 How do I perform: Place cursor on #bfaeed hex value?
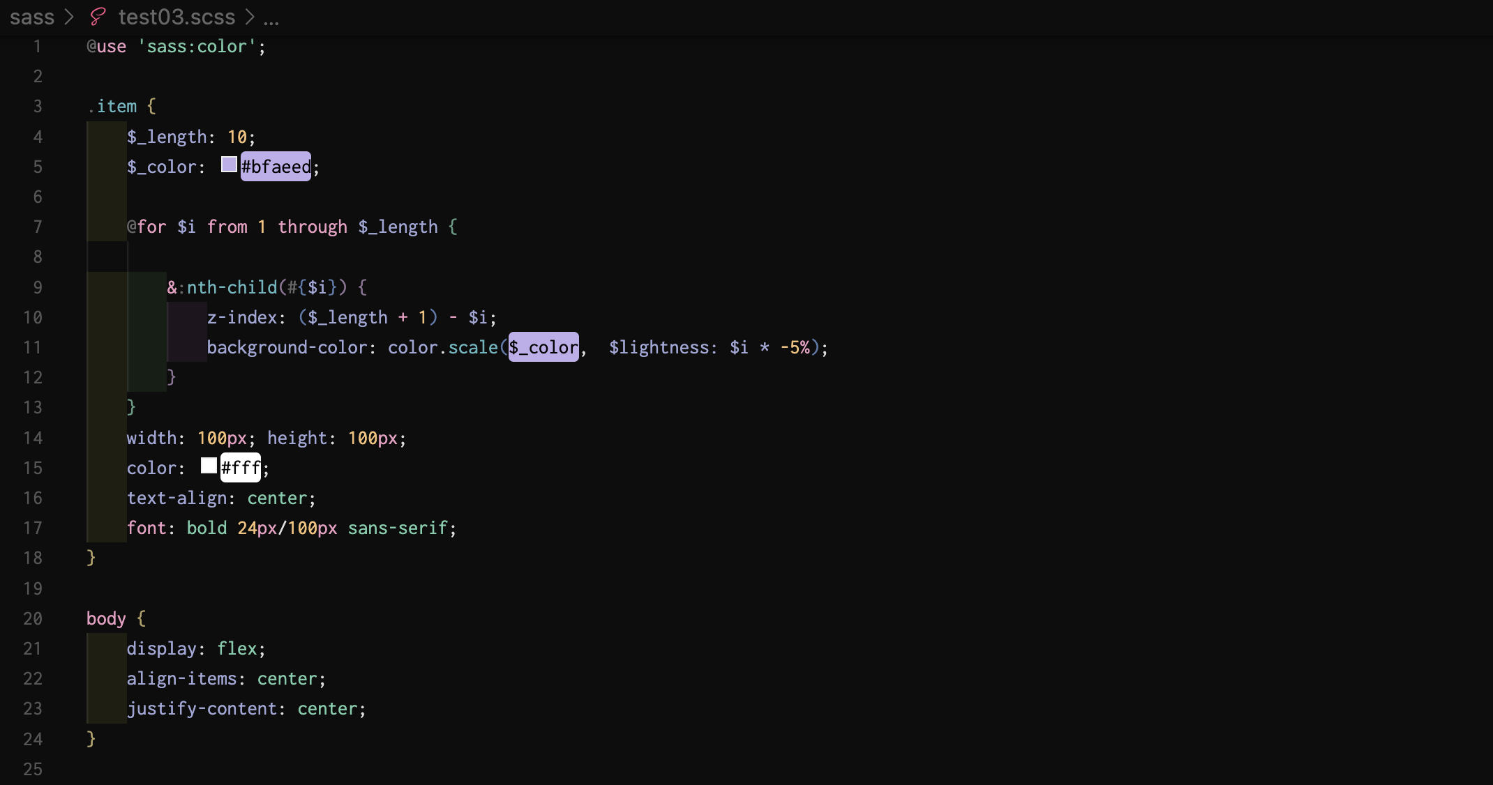[276, 167]
